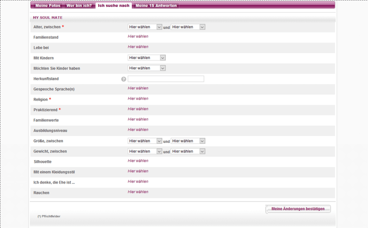
Task: Click Hier wählen for Ich denke, die Ehe ist
Action: pos(138,181)
